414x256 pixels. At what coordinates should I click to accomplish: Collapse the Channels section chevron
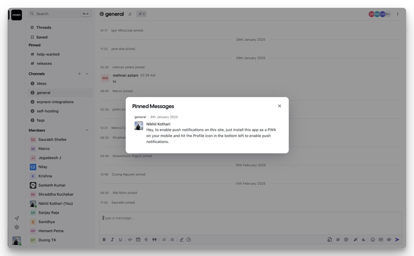[87, 74]
